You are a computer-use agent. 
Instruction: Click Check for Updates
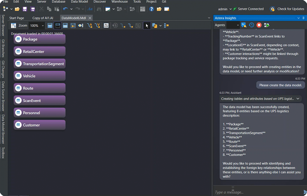290,9
